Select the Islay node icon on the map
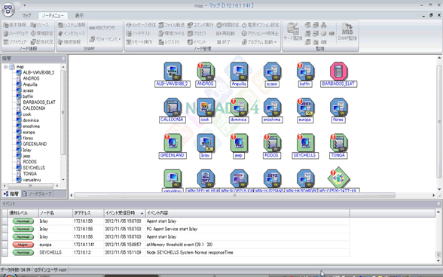 pyautogui.click(x=206, y=143)
